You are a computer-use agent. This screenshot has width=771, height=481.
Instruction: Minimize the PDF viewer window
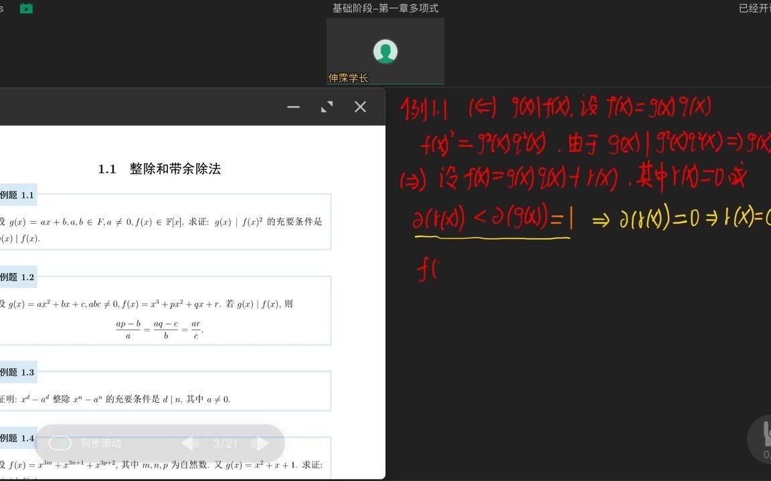tap(293, 107)
